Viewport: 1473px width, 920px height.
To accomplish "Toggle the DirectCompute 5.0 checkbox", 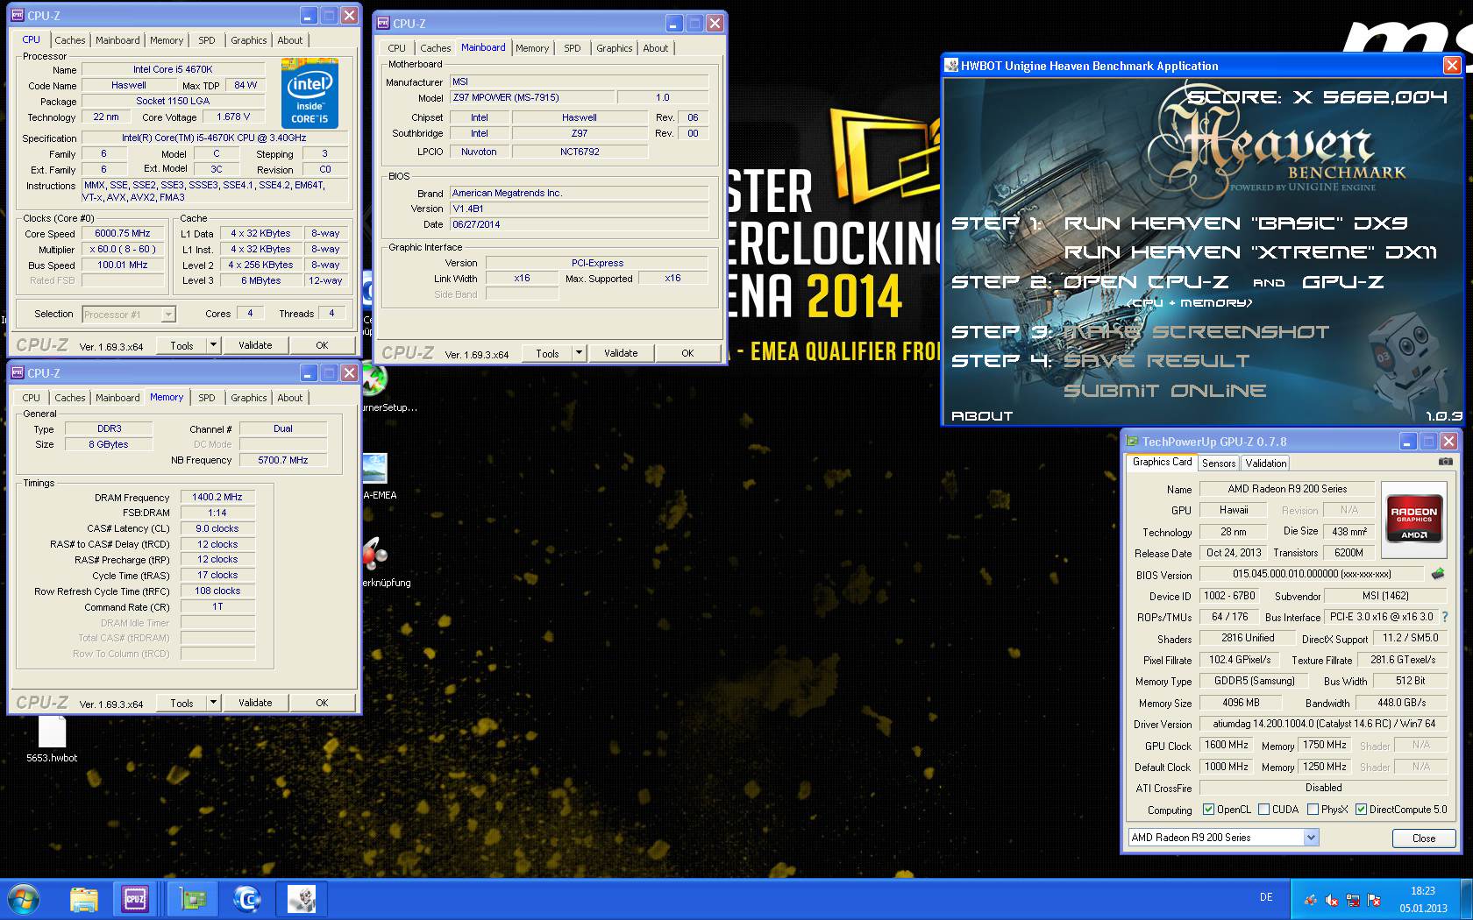I will [x=1361, y=810].
